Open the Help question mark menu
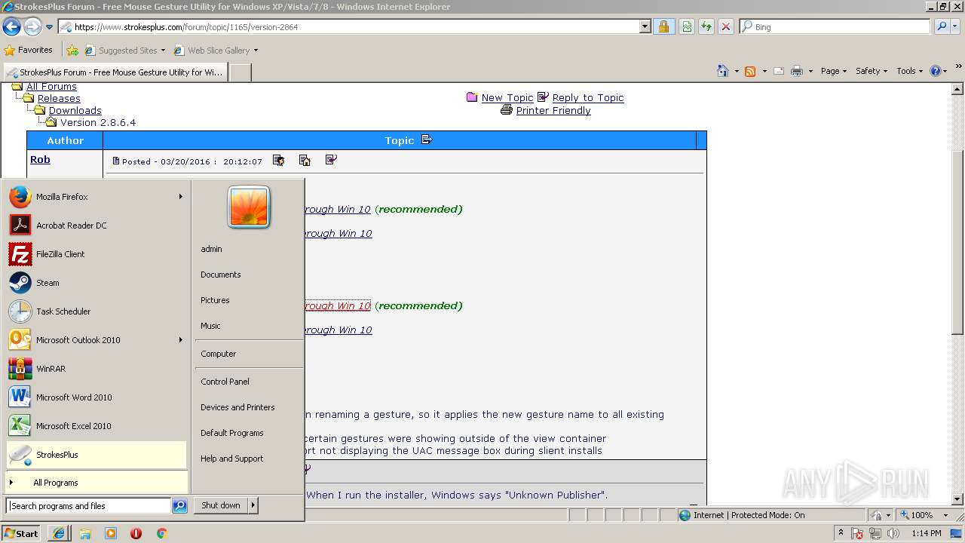The height and width of the screenshot is (543, 965). (939, 71)
